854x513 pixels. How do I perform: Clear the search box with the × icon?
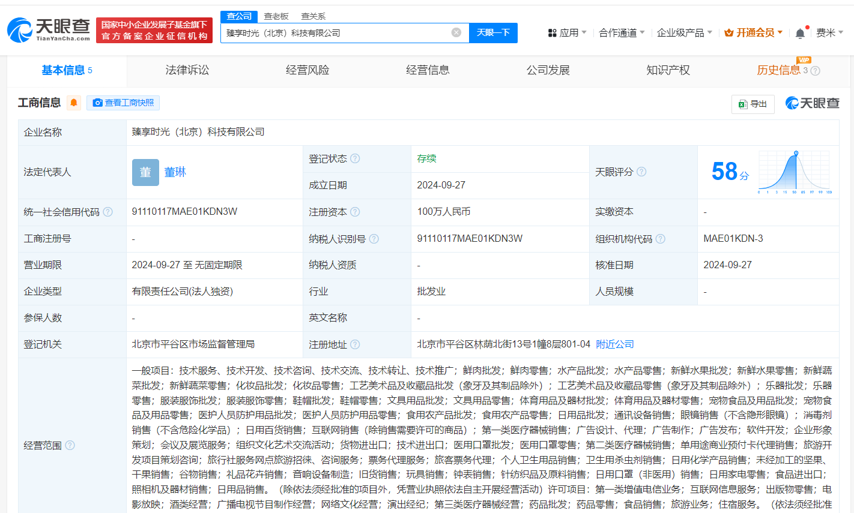(x=456, y=32)
